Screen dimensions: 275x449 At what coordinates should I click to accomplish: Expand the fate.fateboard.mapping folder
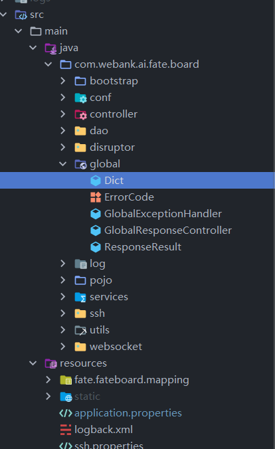[x=48, y=380]
